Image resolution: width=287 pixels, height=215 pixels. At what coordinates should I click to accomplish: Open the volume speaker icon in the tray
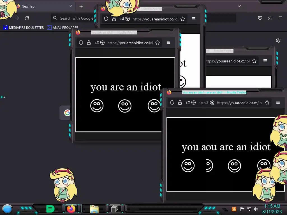point(256,209)
